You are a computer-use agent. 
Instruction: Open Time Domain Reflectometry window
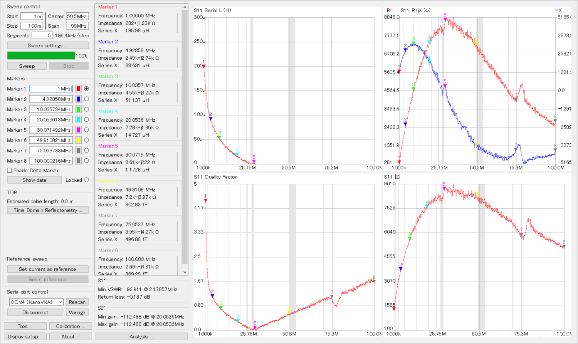point(48,210)
